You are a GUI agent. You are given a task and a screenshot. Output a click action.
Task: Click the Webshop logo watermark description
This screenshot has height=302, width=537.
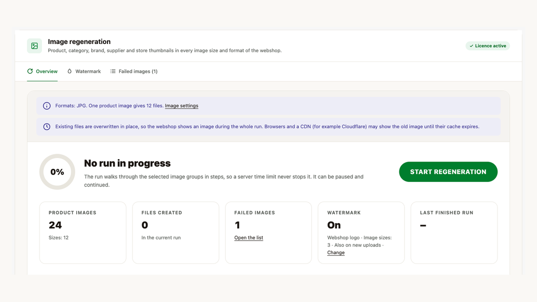359,242
